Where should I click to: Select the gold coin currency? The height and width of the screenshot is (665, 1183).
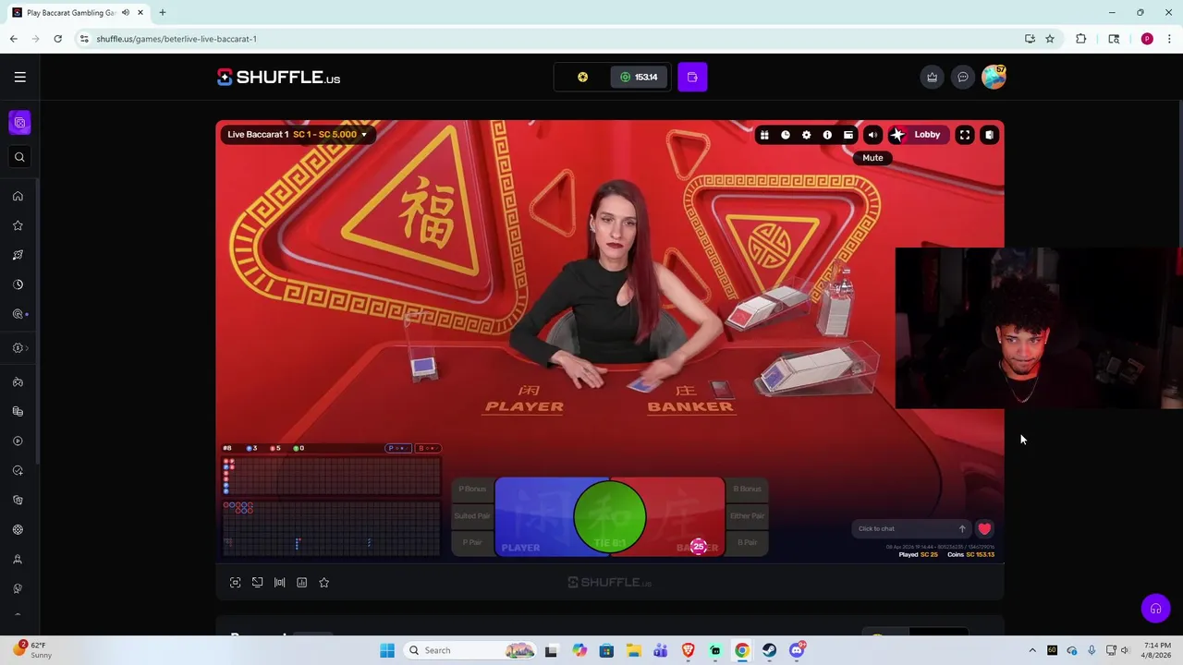coord(582,78)
